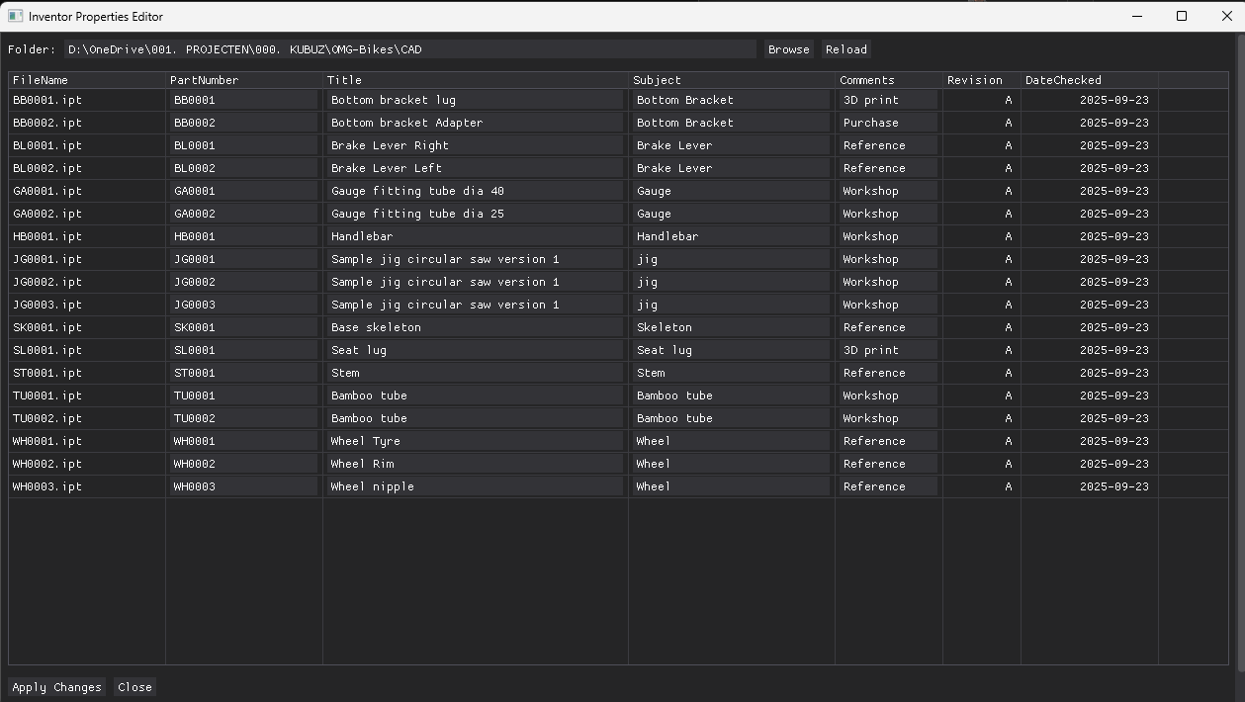
Task: Edit the Title field 'Bottom bracket lug'
Action: tap(476, 100)
